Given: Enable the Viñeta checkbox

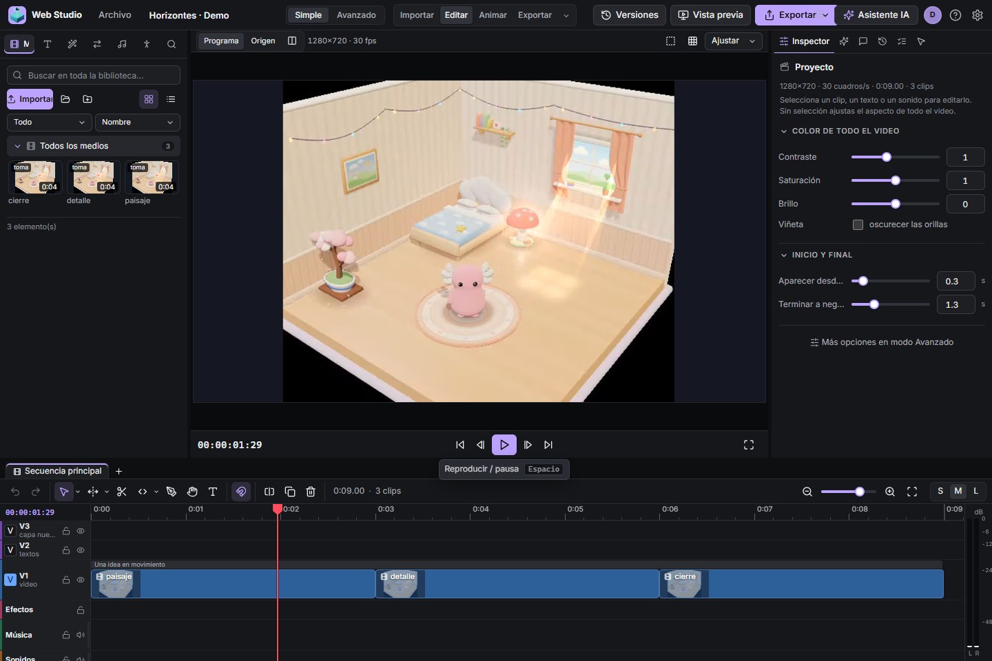Looking at the screenshot, I should click(858, 225).
